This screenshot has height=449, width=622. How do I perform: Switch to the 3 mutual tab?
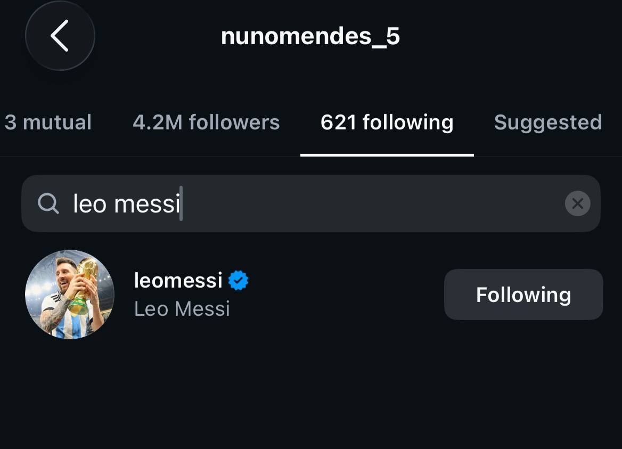point(48,122)
